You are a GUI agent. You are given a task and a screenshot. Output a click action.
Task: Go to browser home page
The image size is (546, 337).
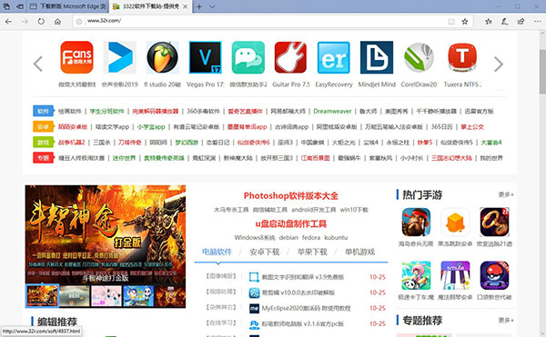58,22
